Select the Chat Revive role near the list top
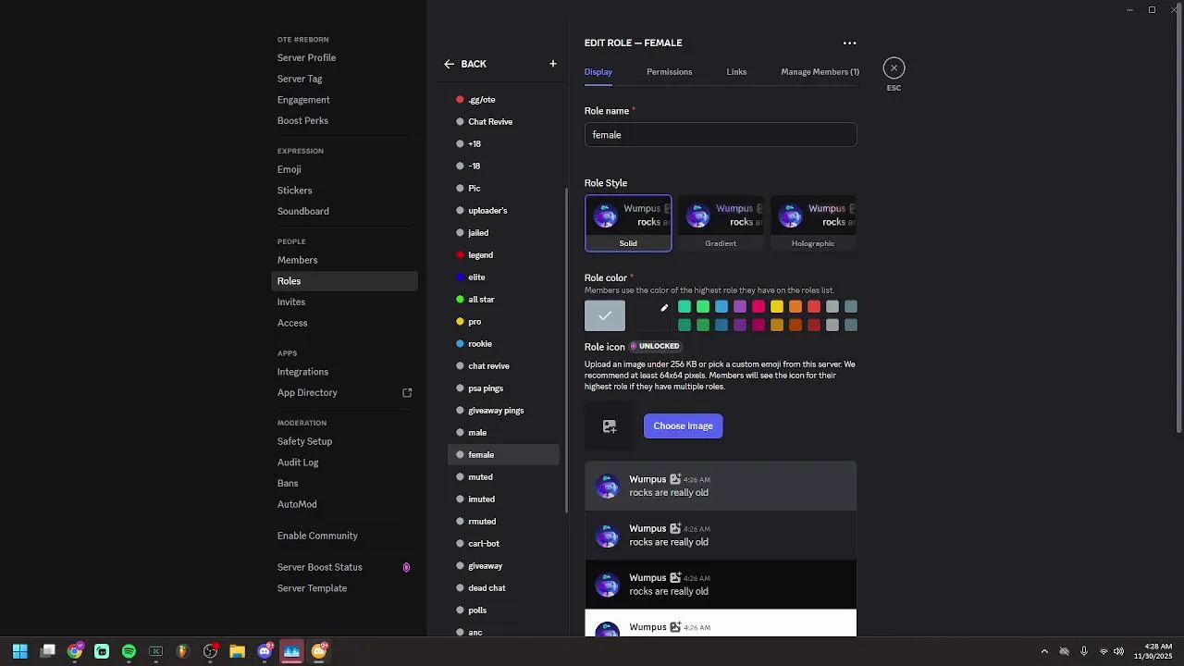This screenshot has height=666, width=1184. [x=503, y=122]
